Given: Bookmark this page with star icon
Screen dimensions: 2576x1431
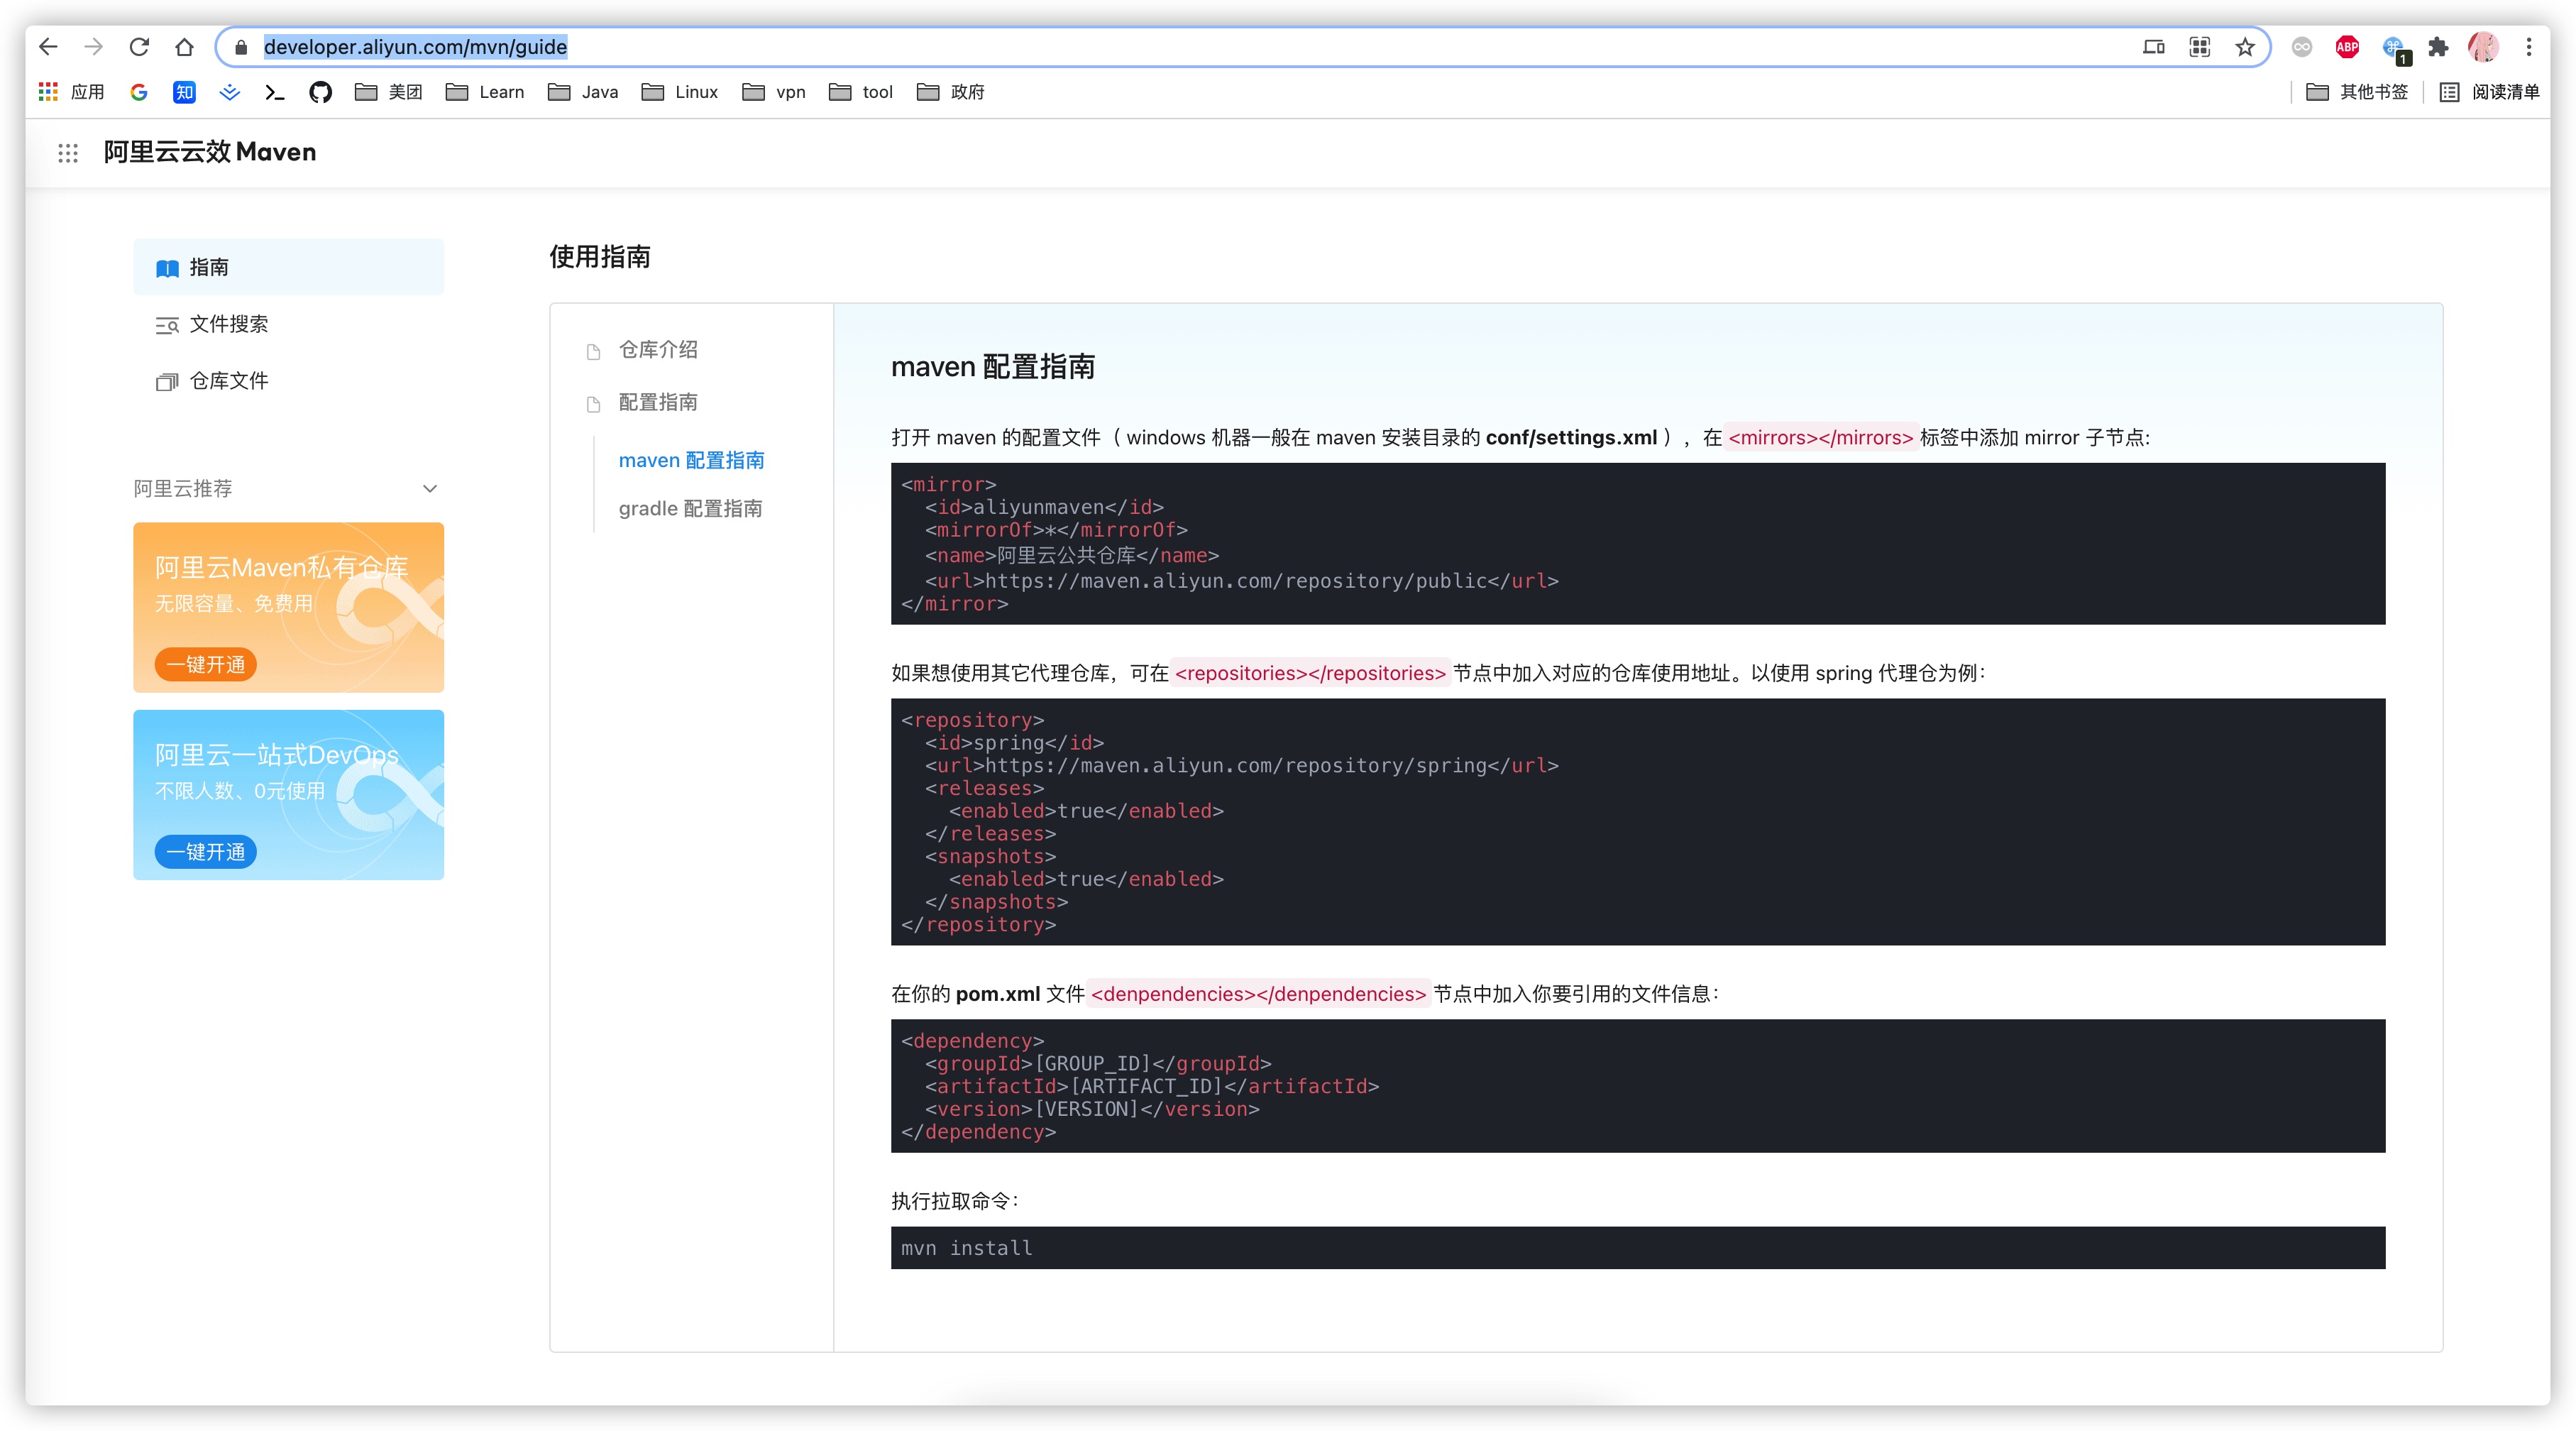Looking at the screenshot, I should tap(2245, 47).
